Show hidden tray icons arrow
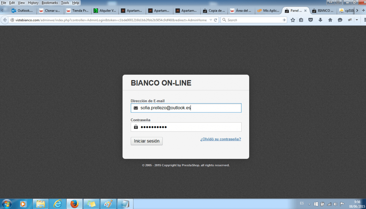 point(309,204)
